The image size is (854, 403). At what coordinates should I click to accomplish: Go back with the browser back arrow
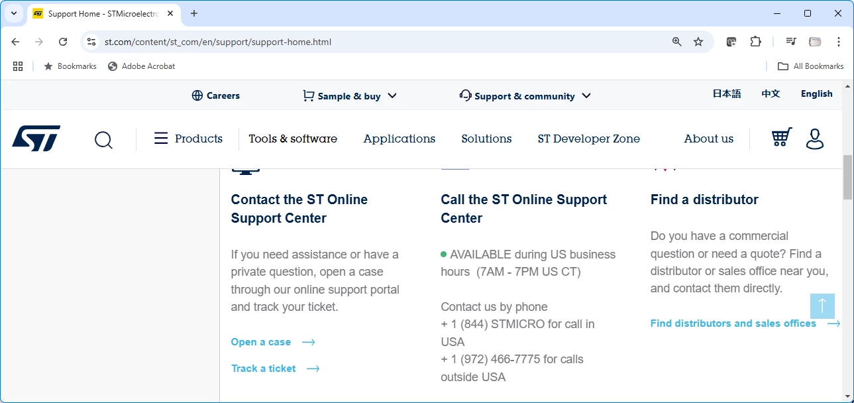pyautogui.click(x=15, y=42)
